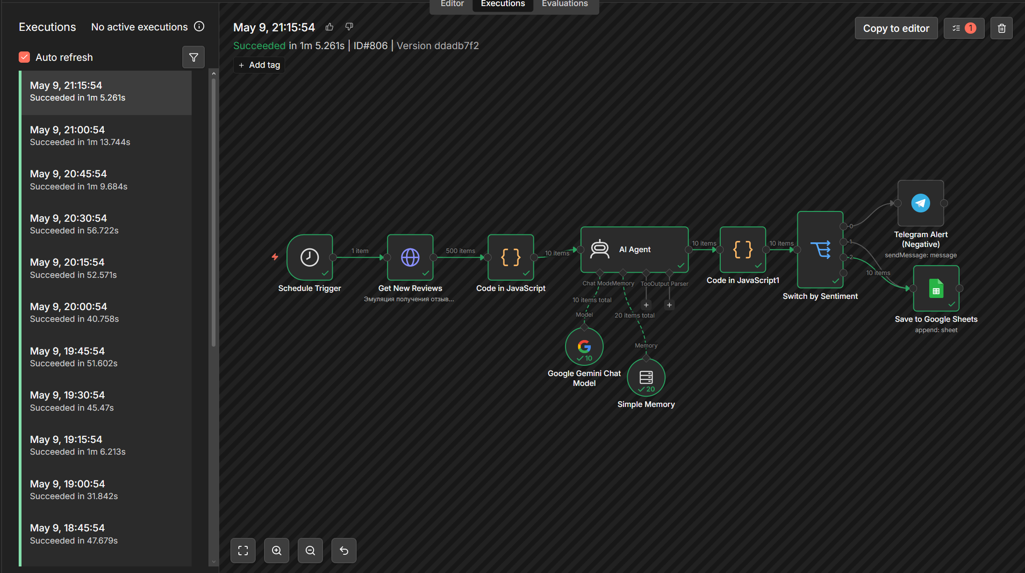Select the Switch by Sentiment node
The height and width of the screenshot is (573, 1025).
coord(820,249)
